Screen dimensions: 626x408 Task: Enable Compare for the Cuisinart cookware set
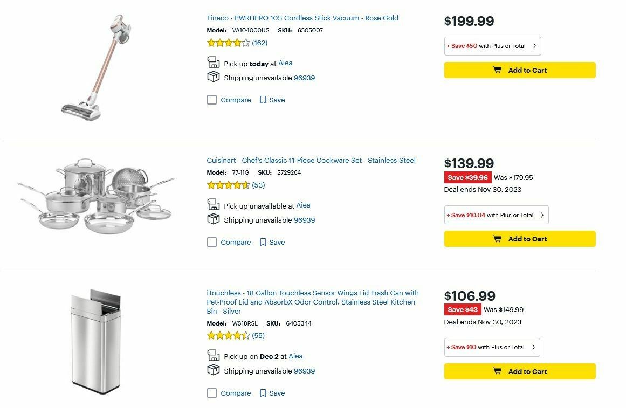212,242
